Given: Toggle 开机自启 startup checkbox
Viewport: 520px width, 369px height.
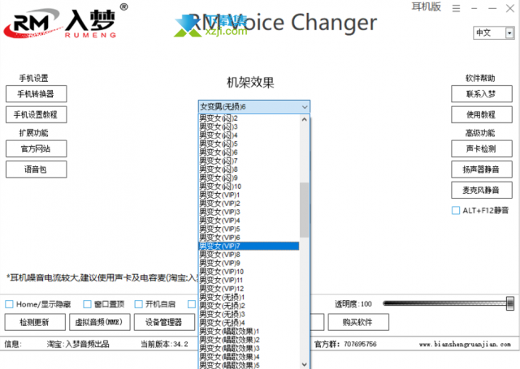Looking at the screenshot, I should coord(139,304).
